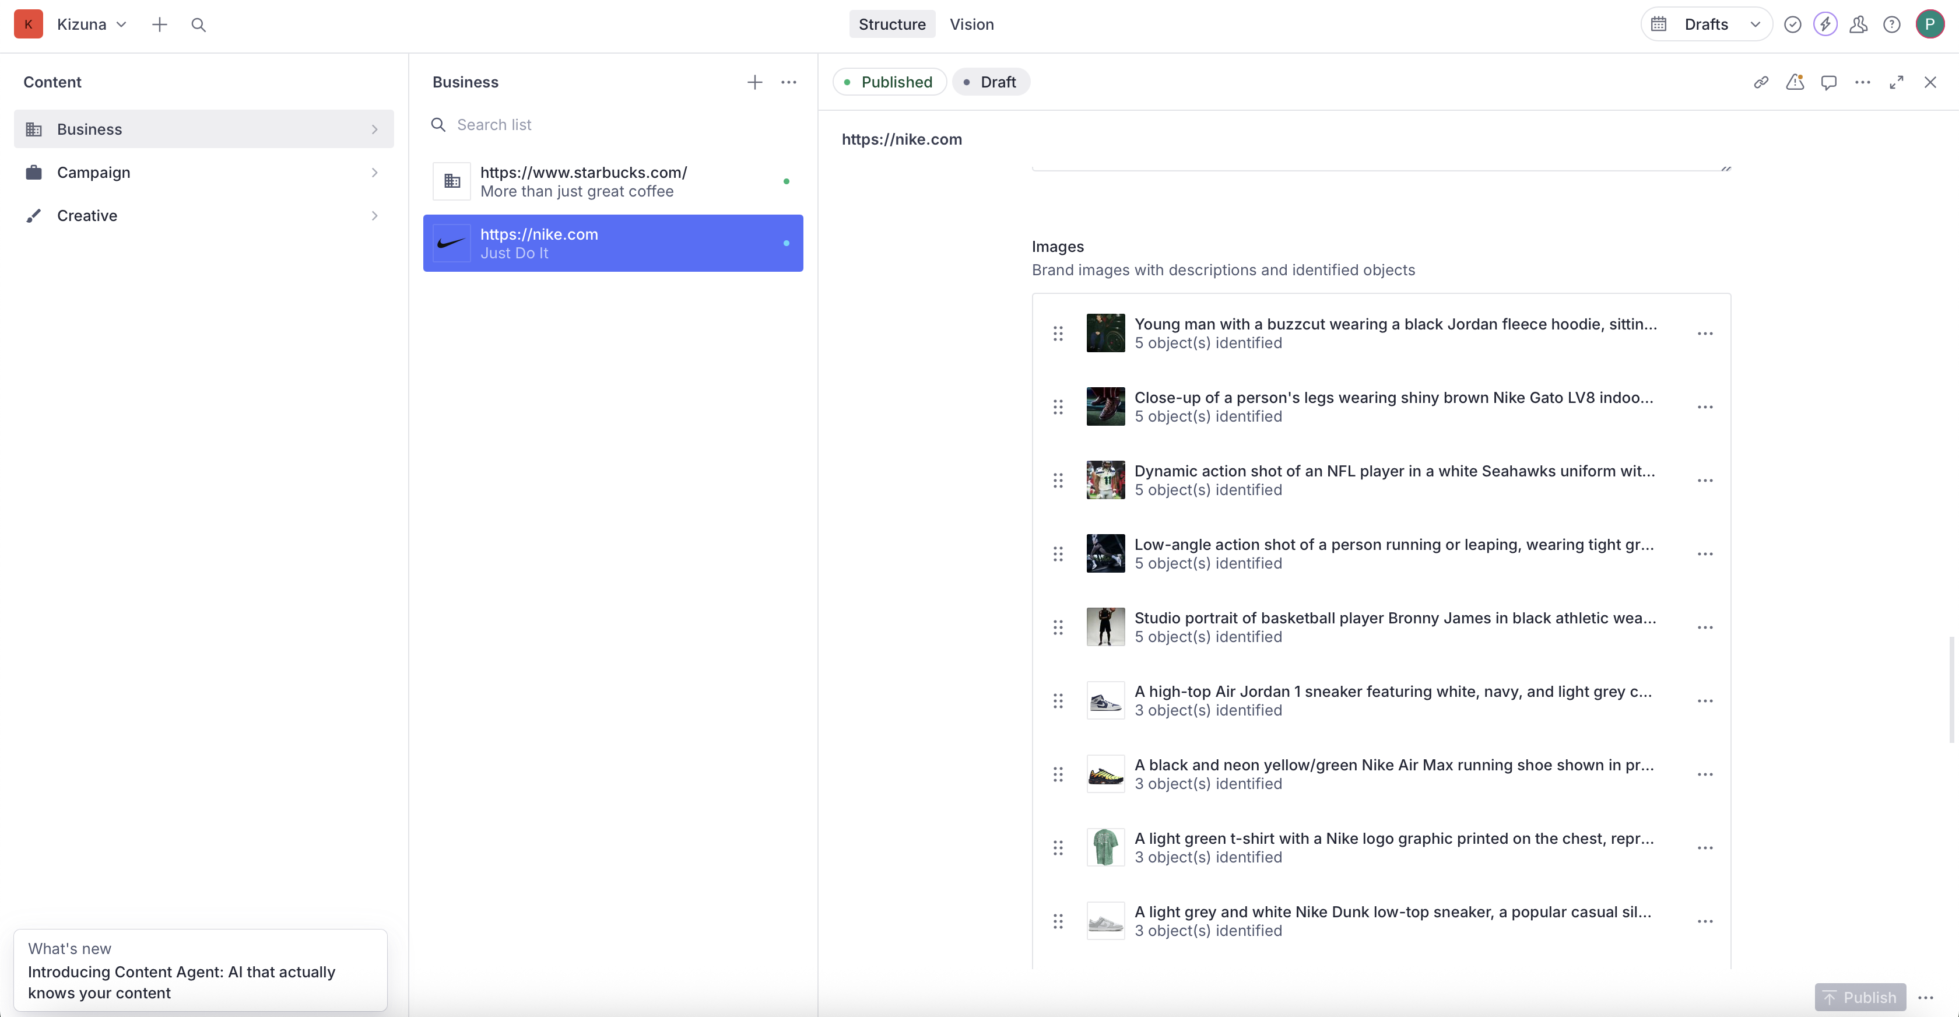
Task: Open the lightning bolt AI assist icon
Action: [x=1825, y=24]
